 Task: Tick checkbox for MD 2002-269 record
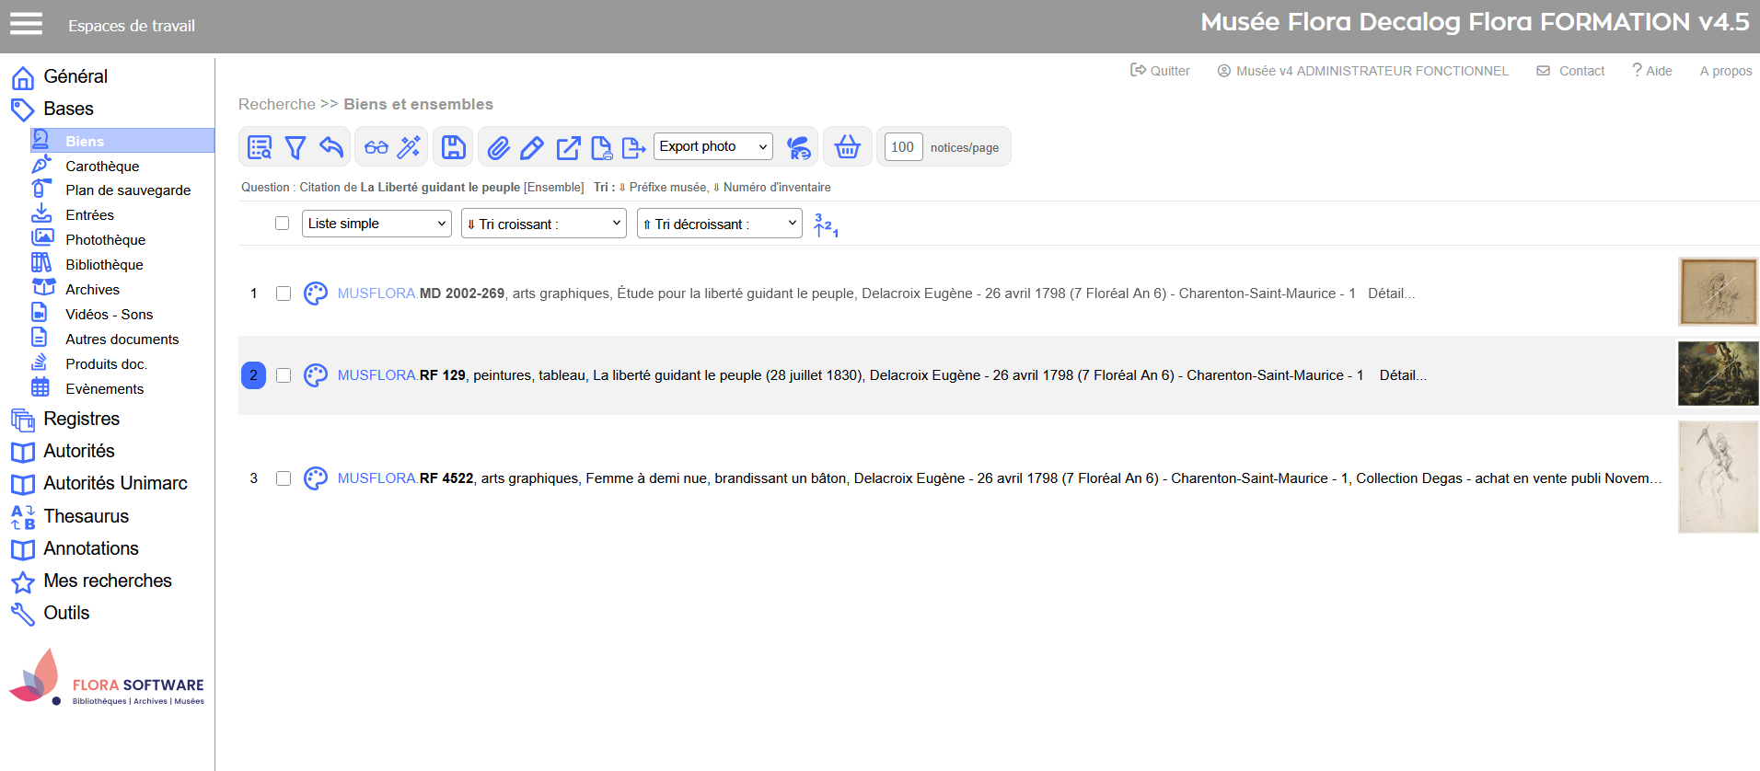284,293
